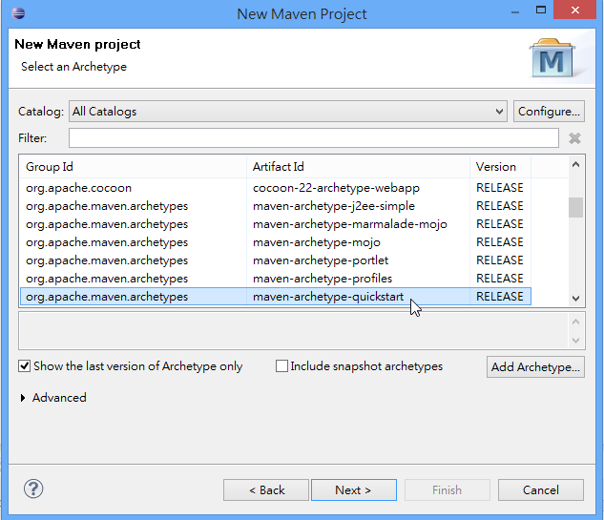Viewport: 604px width, 520px height.
Task: Expand the Advanced section
Action: (x=24, y=398)
